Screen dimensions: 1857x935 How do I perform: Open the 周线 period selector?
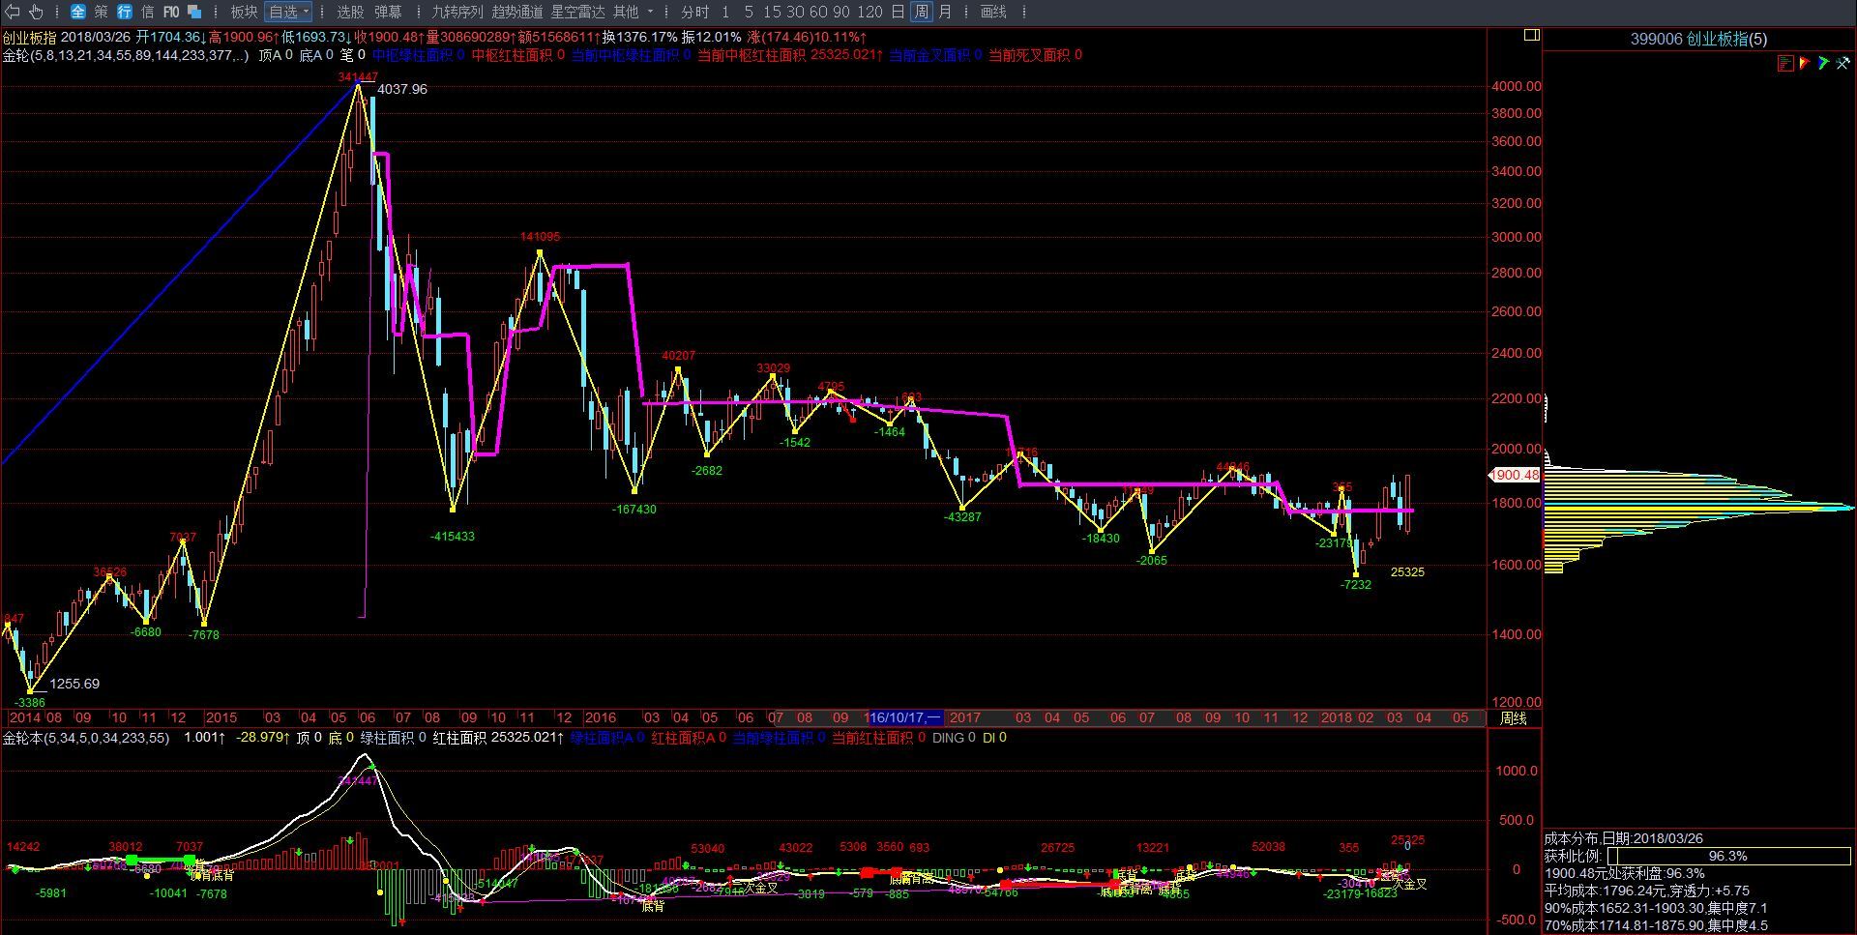1513,718
